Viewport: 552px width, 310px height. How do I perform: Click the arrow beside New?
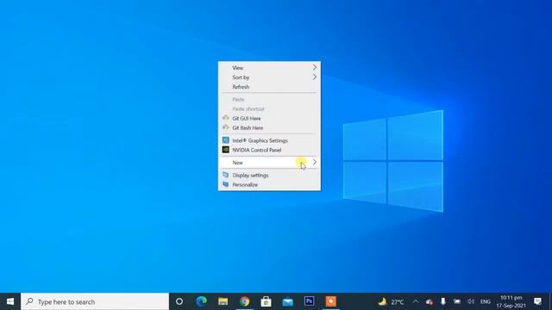pyautogui.click(x=314, y=162)
